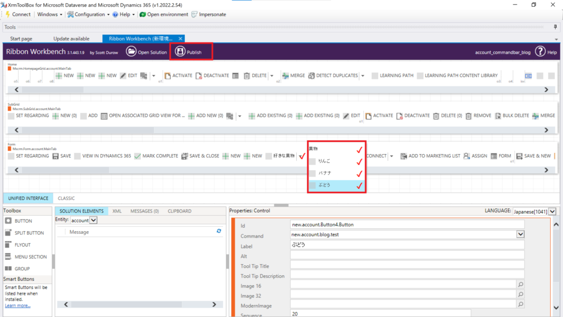
Task: Open the Ribbon Workbench Help
Action: pyautogui.click(x=545, y=52)
